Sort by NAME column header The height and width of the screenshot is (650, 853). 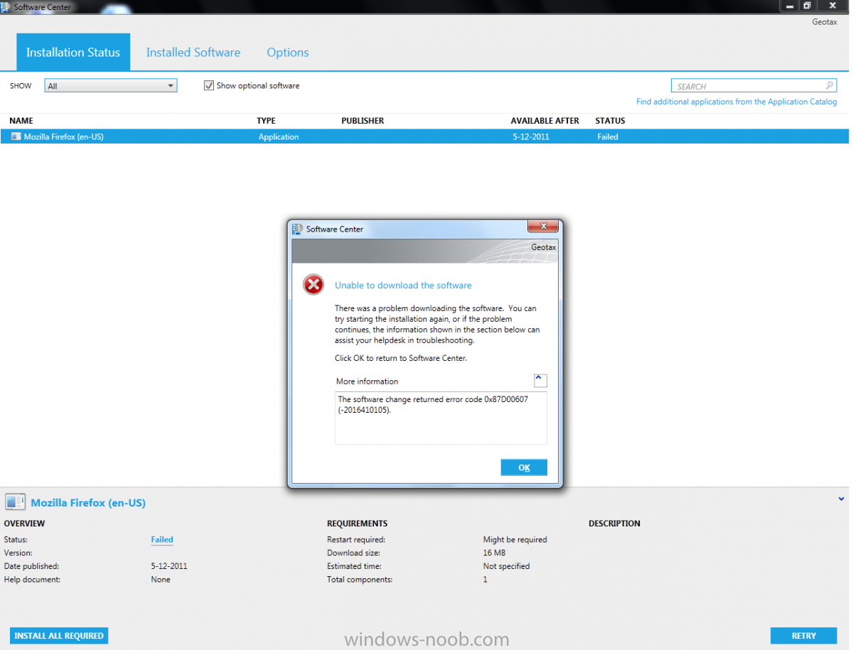coord(21,121)
